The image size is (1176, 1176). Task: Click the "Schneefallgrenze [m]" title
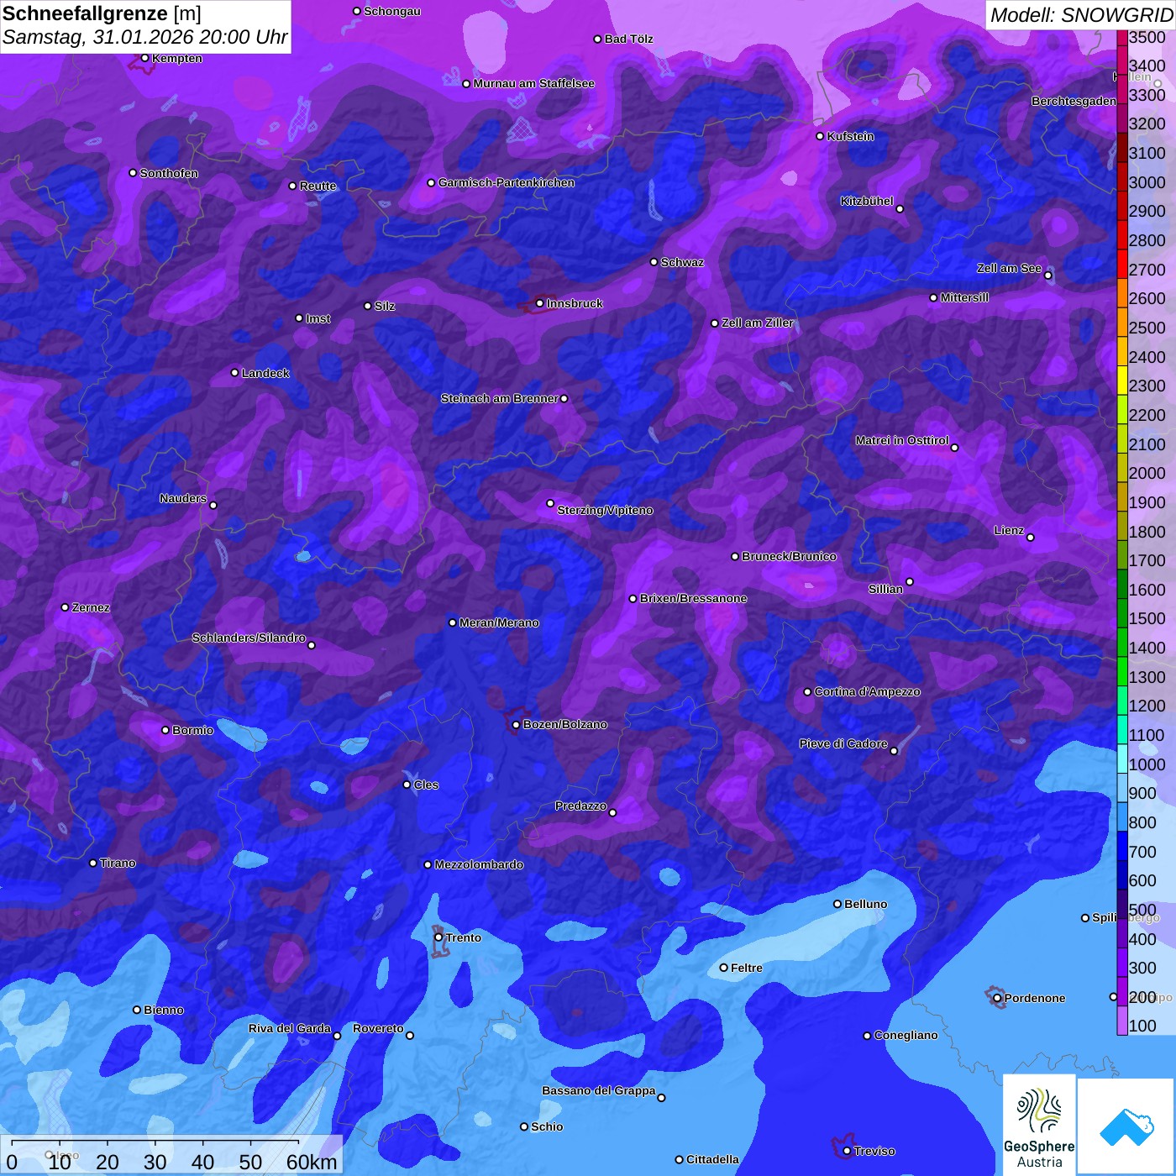[102, 13]
